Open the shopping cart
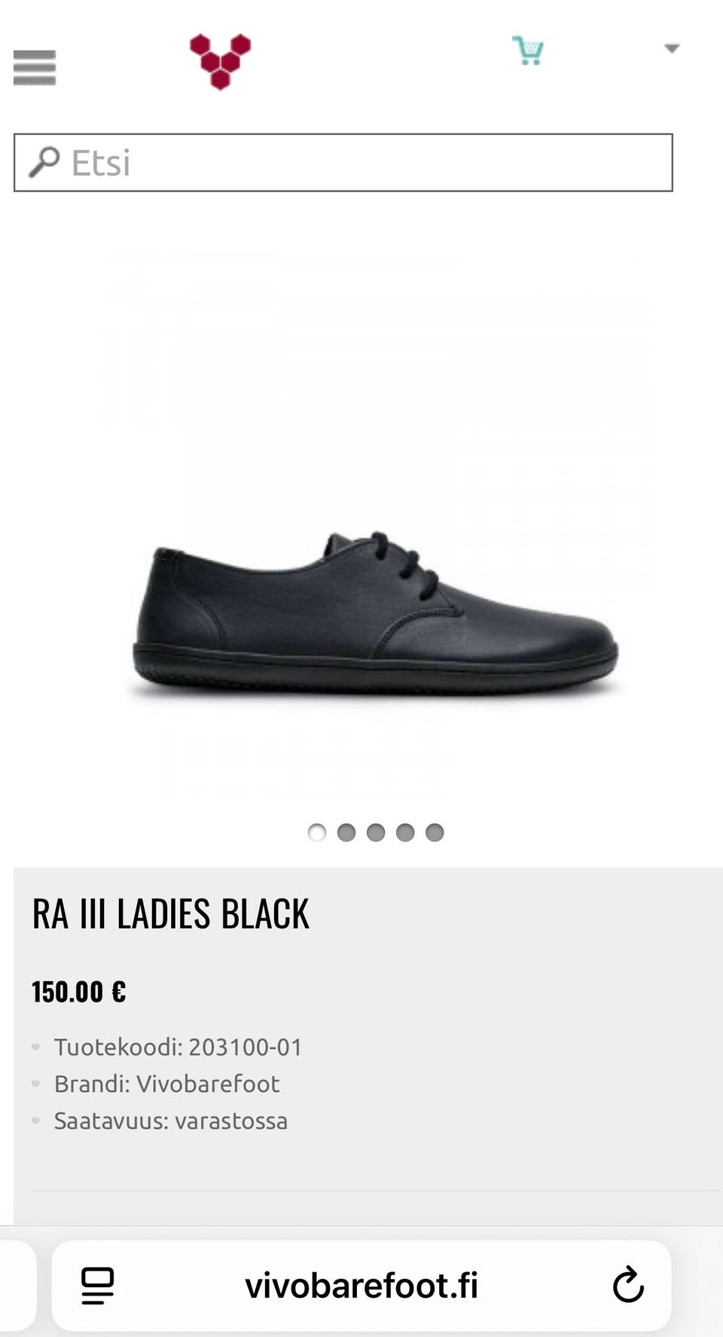 pyautogui.click(x=528, y=50)
